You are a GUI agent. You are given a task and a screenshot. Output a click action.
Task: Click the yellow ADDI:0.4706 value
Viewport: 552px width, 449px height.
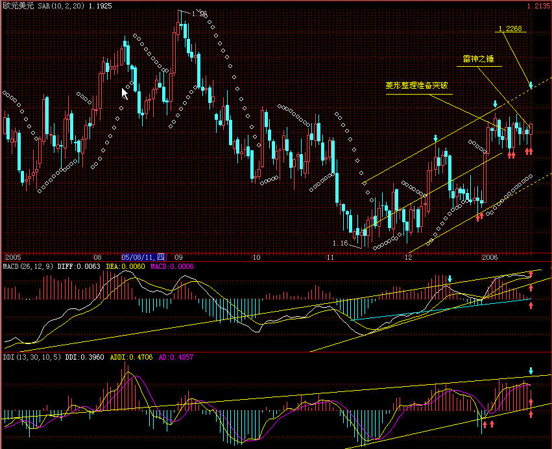131,357
